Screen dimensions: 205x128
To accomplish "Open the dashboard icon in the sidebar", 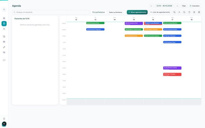I will coord(4,18).
